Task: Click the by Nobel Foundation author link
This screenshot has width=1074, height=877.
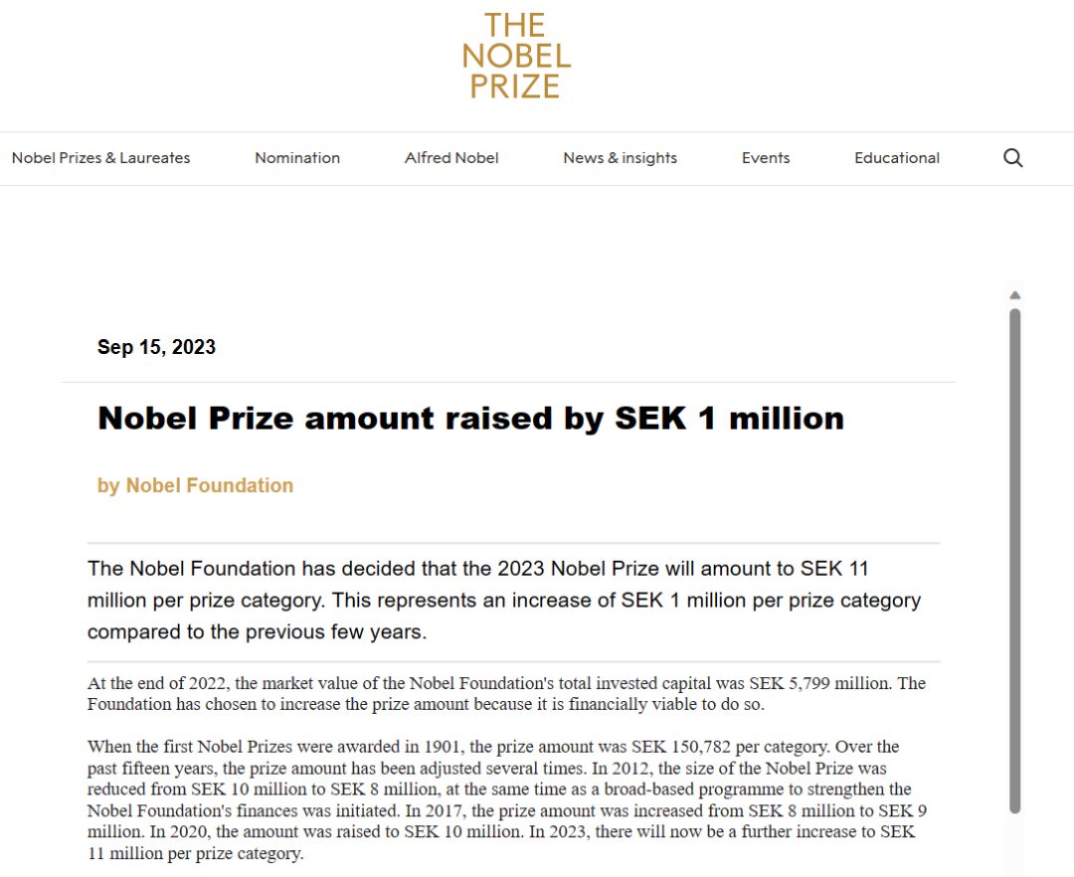Action: [x=195, y=485]
